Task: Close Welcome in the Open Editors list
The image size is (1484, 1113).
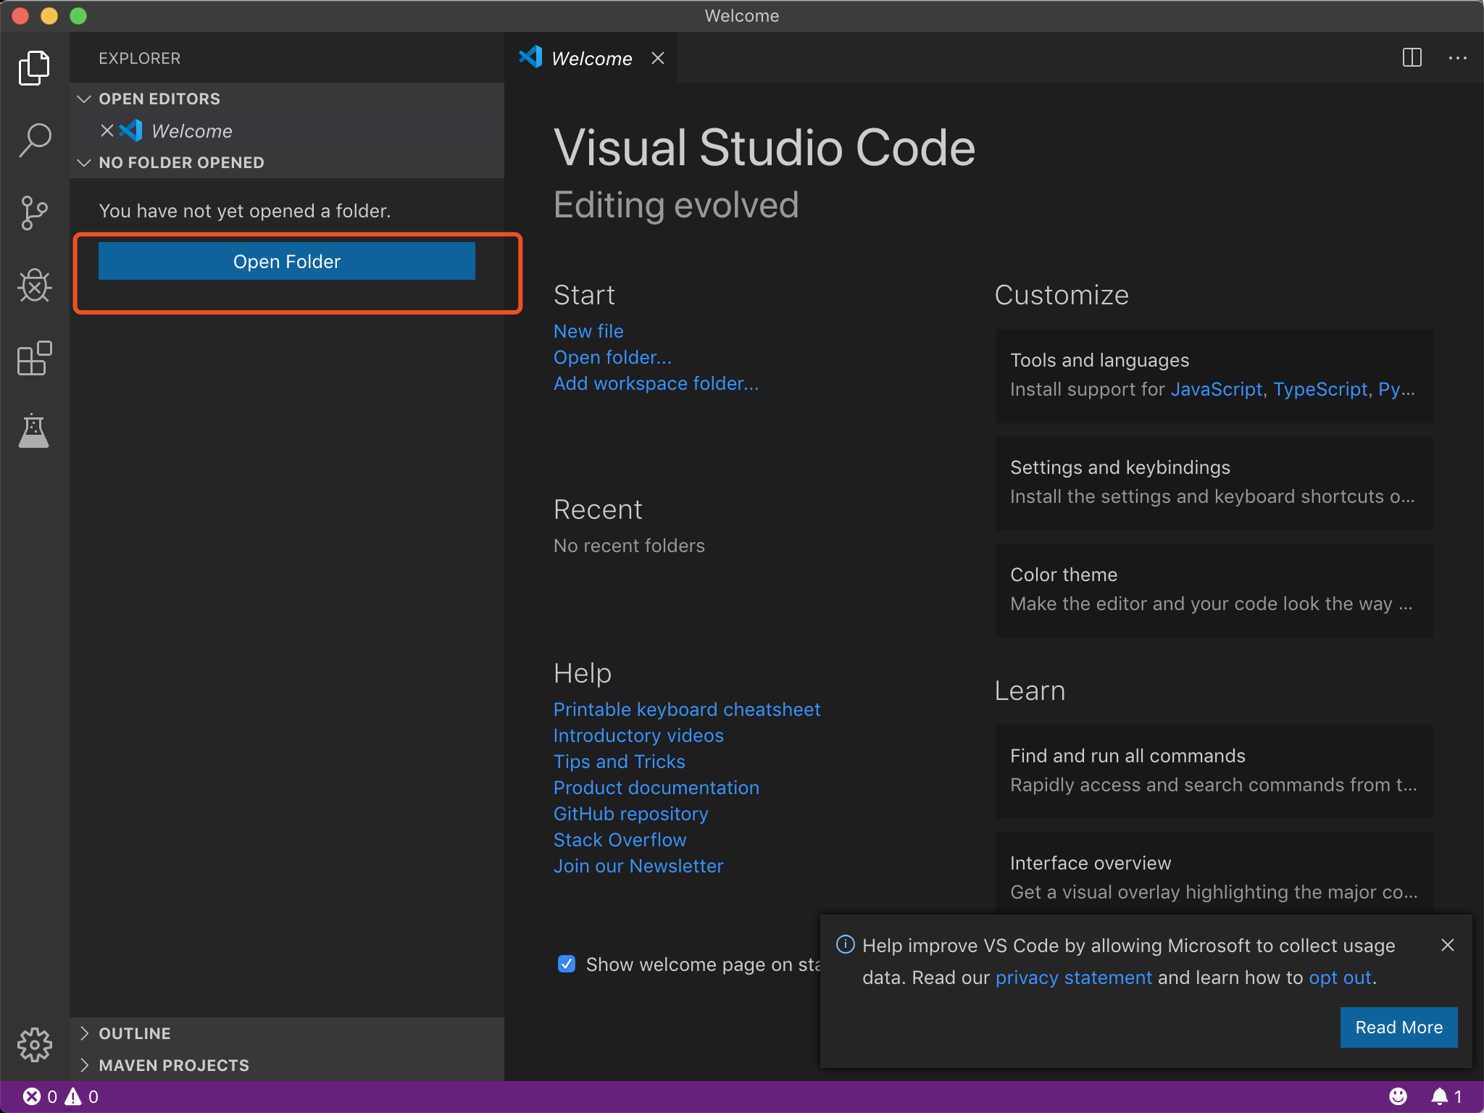Action: click(107, 130)
